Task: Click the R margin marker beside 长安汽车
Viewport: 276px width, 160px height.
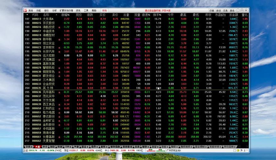Action: pyautogui.click(x=59, y=52)
